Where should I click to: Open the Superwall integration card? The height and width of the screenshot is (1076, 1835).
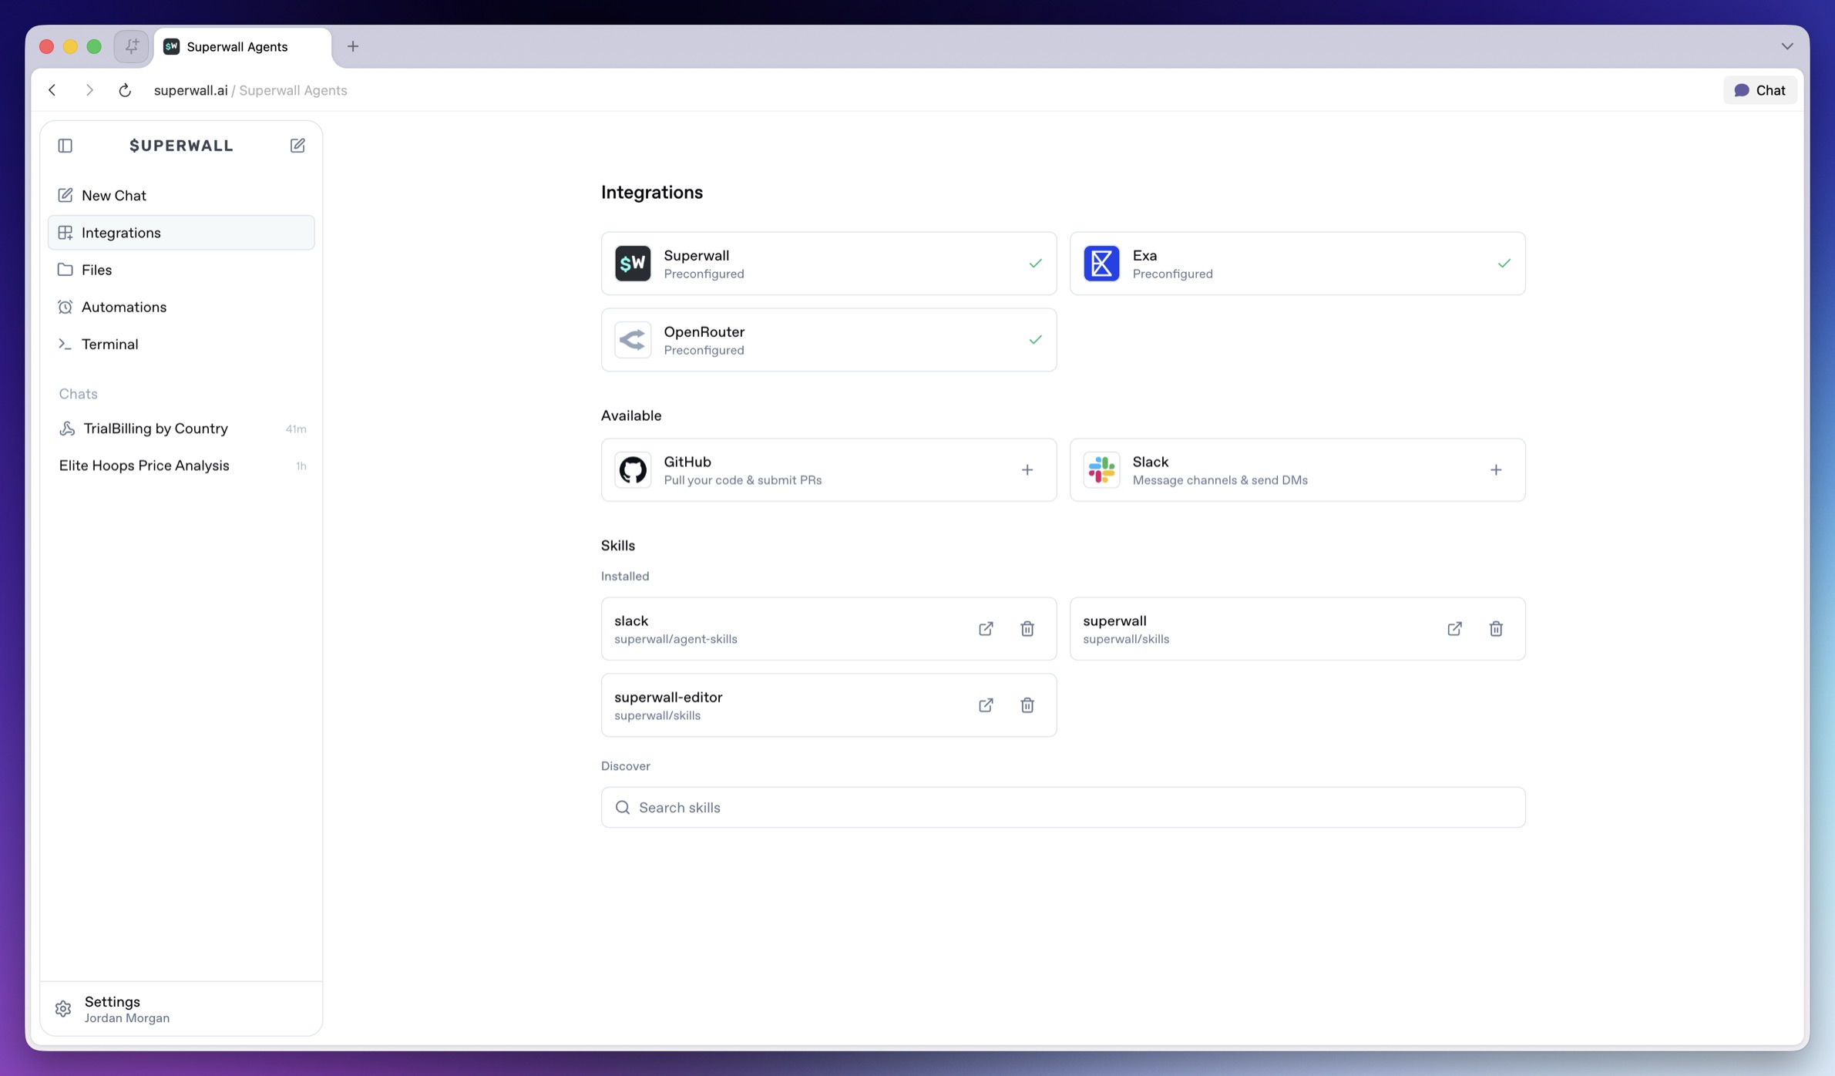click(x=828, y=264)
